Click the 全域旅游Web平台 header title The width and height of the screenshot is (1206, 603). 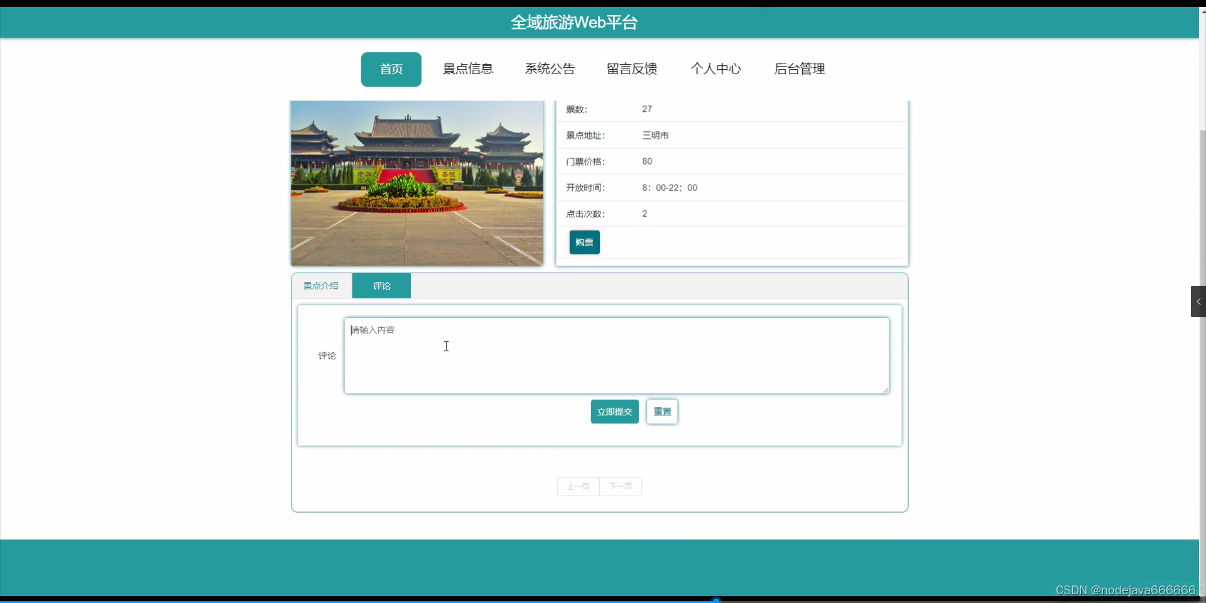pos(574,23)
